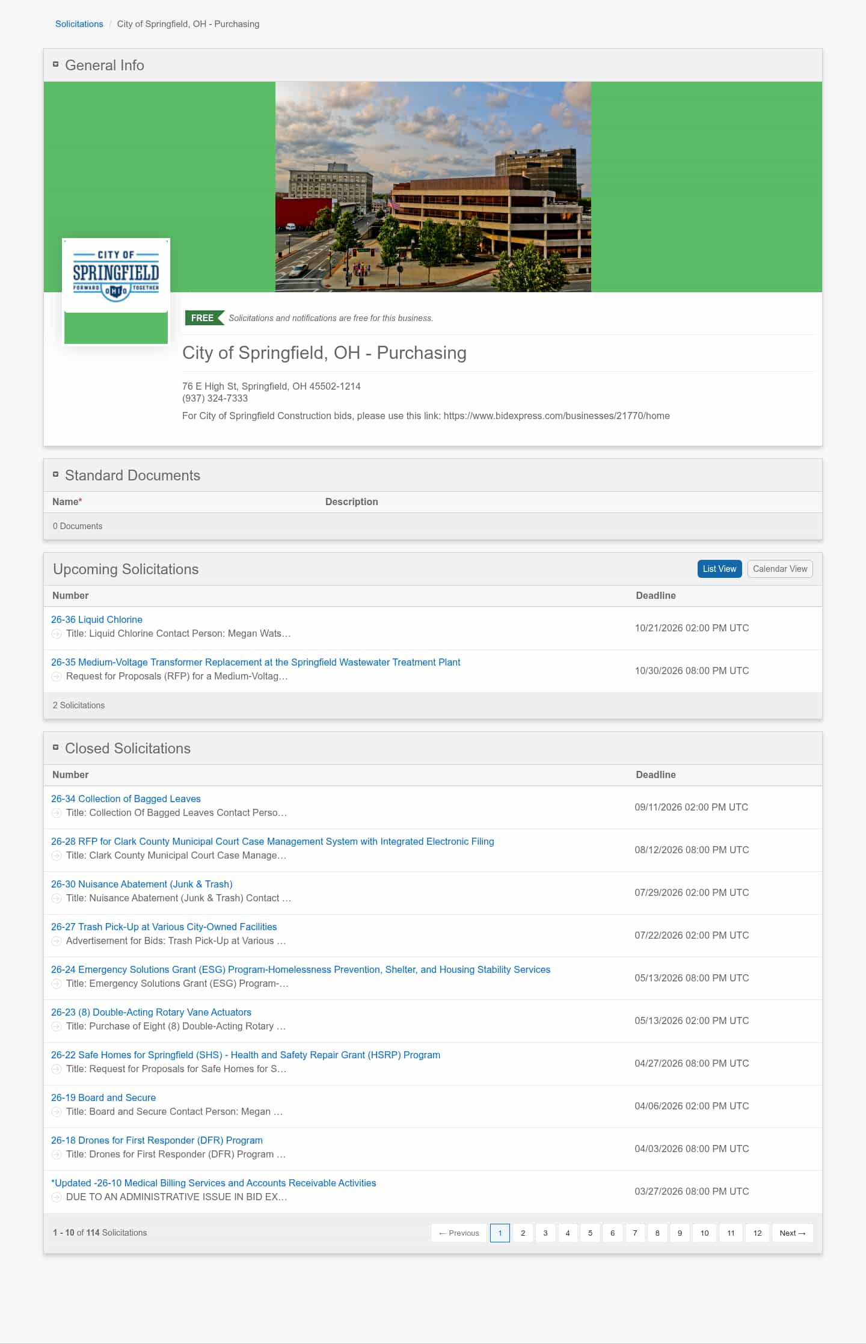Open 26-18 Drones for First Responder Program

[x=157, y=1140]
